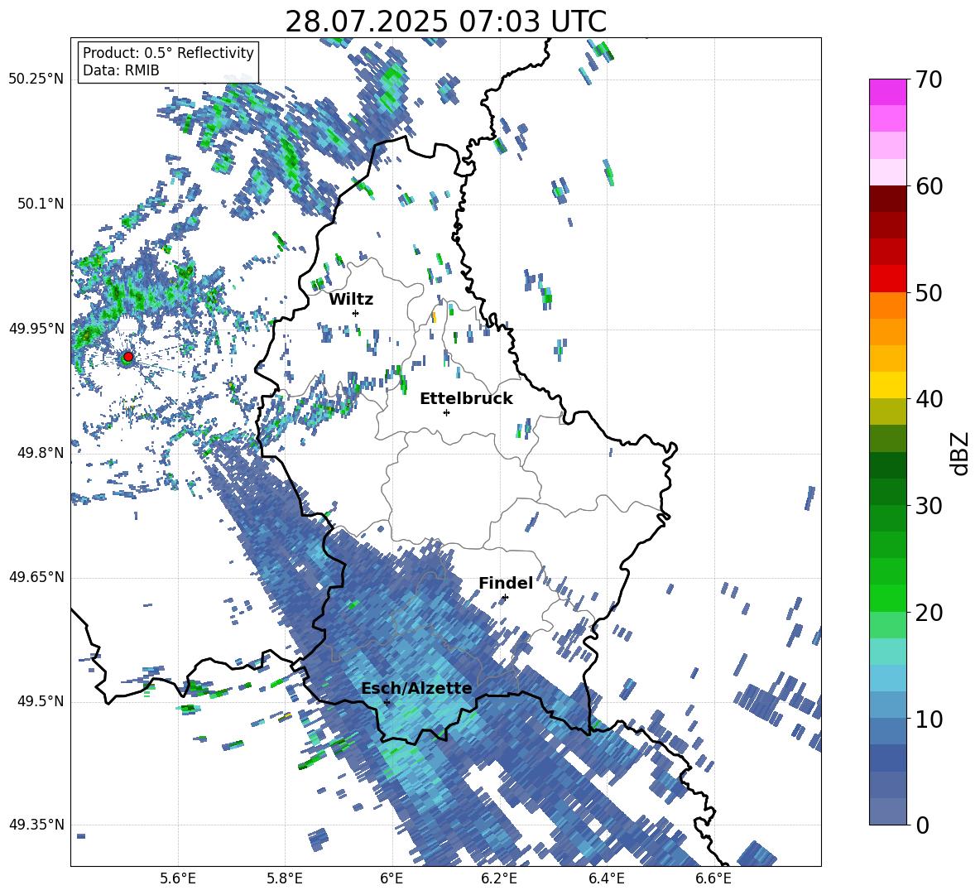The height and width of the screenshot is (895, 980).
Task: Click the 6.4°E longitude label
Action: click(x=606, y=879)
